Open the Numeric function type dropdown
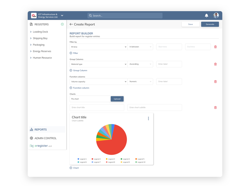 140,81
